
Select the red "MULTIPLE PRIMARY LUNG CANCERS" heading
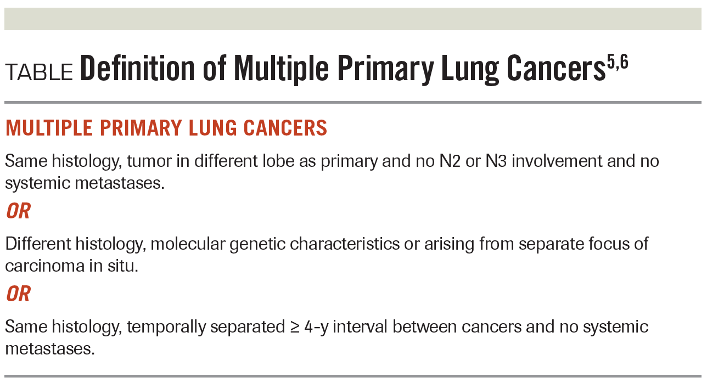(166, 128)
